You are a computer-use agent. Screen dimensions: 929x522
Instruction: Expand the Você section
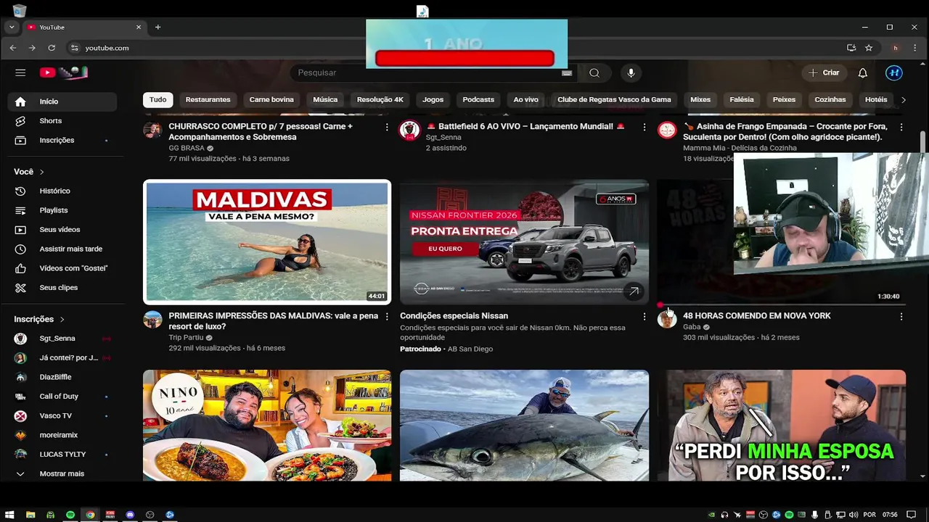coord(29,172)
